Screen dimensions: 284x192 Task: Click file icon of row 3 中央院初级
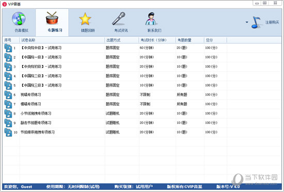coord(8,67)
